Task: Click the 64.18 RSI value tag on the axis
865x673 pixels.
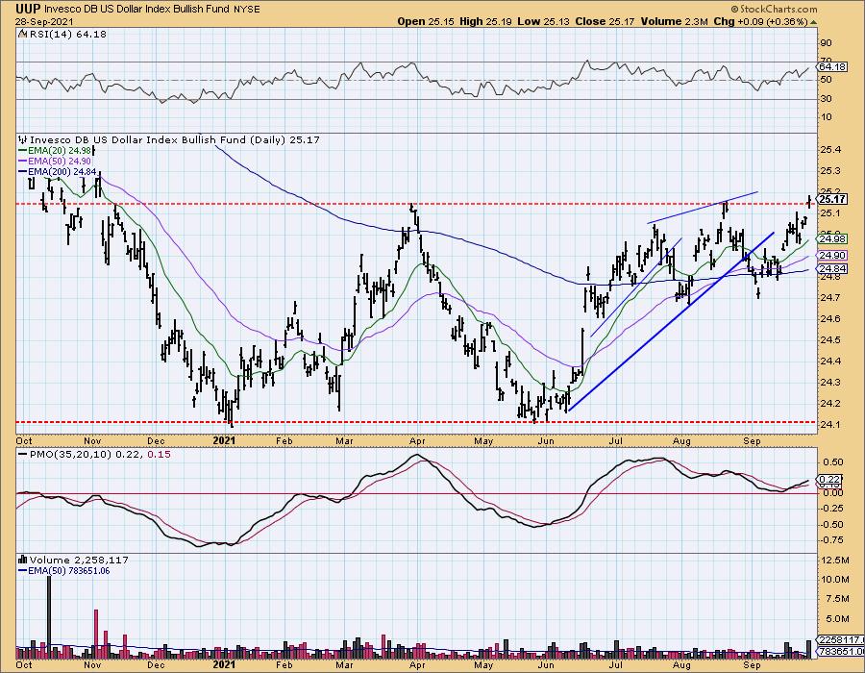Action: point(832,66)
